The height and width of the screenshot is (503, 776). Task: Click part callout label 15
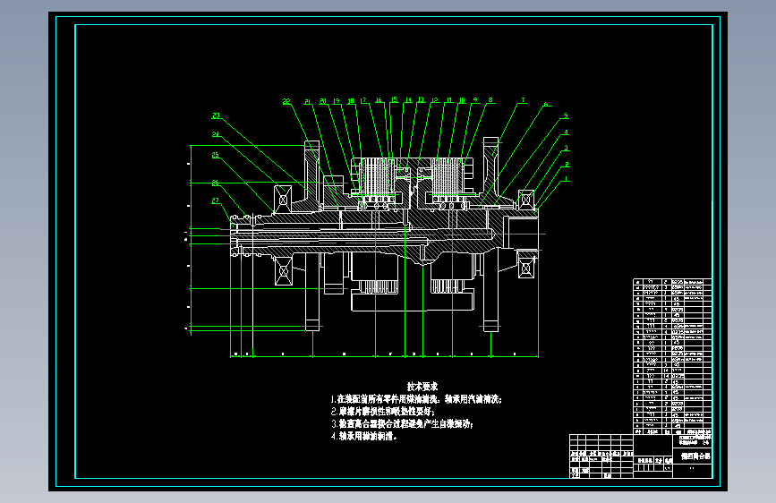(x=394, y=100)
